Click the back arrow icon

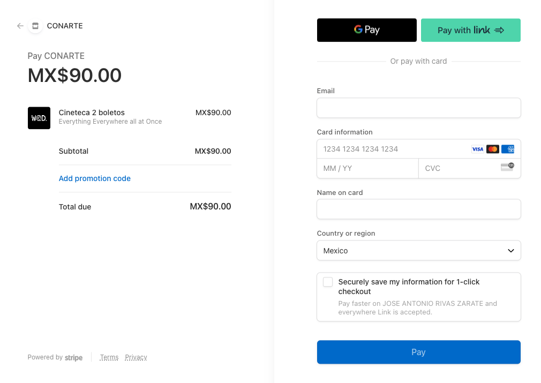(20, 26)
